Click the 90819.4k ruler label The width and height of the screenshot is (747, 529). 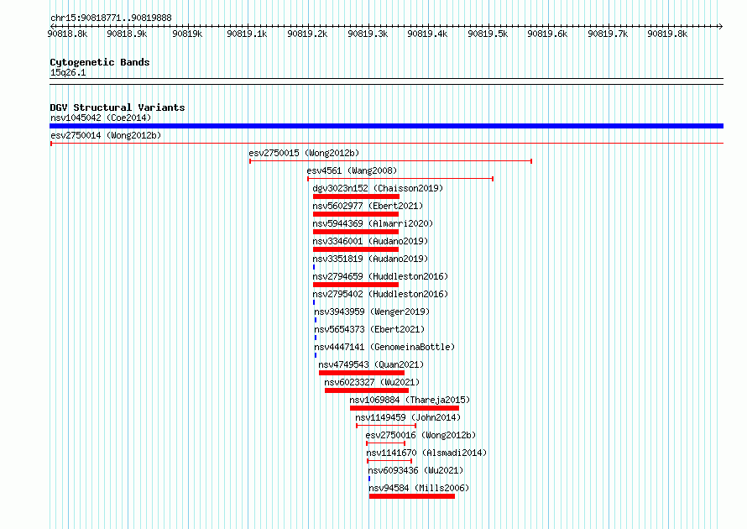[x=427, y=34]
